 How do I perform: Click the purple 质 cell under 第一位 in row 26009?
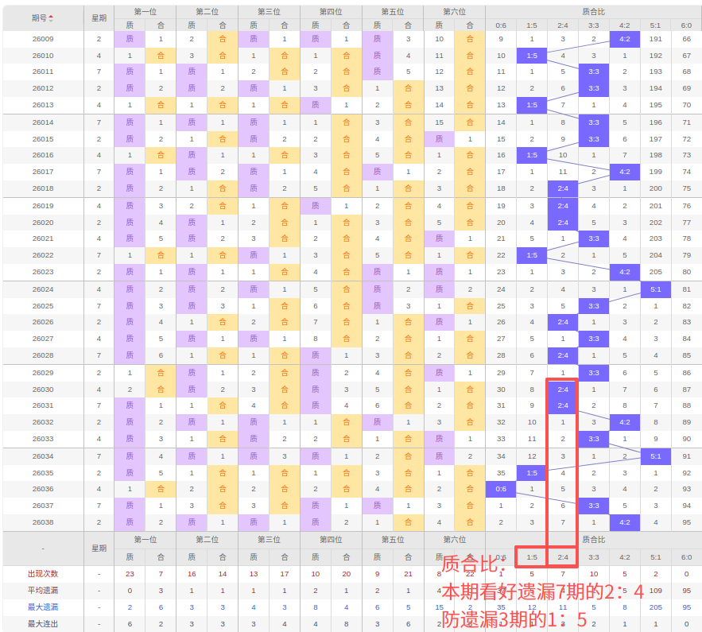[130, 39]
